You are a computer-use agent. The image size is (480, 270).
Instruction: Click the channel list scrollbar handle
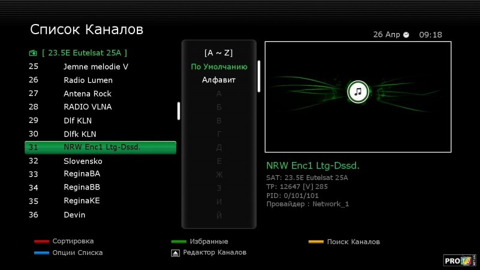pyautogui.click(x=178, y=110)
